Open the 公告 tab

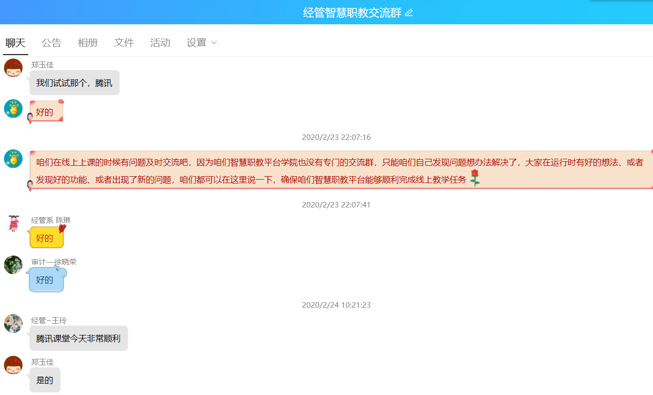point(51,43)
